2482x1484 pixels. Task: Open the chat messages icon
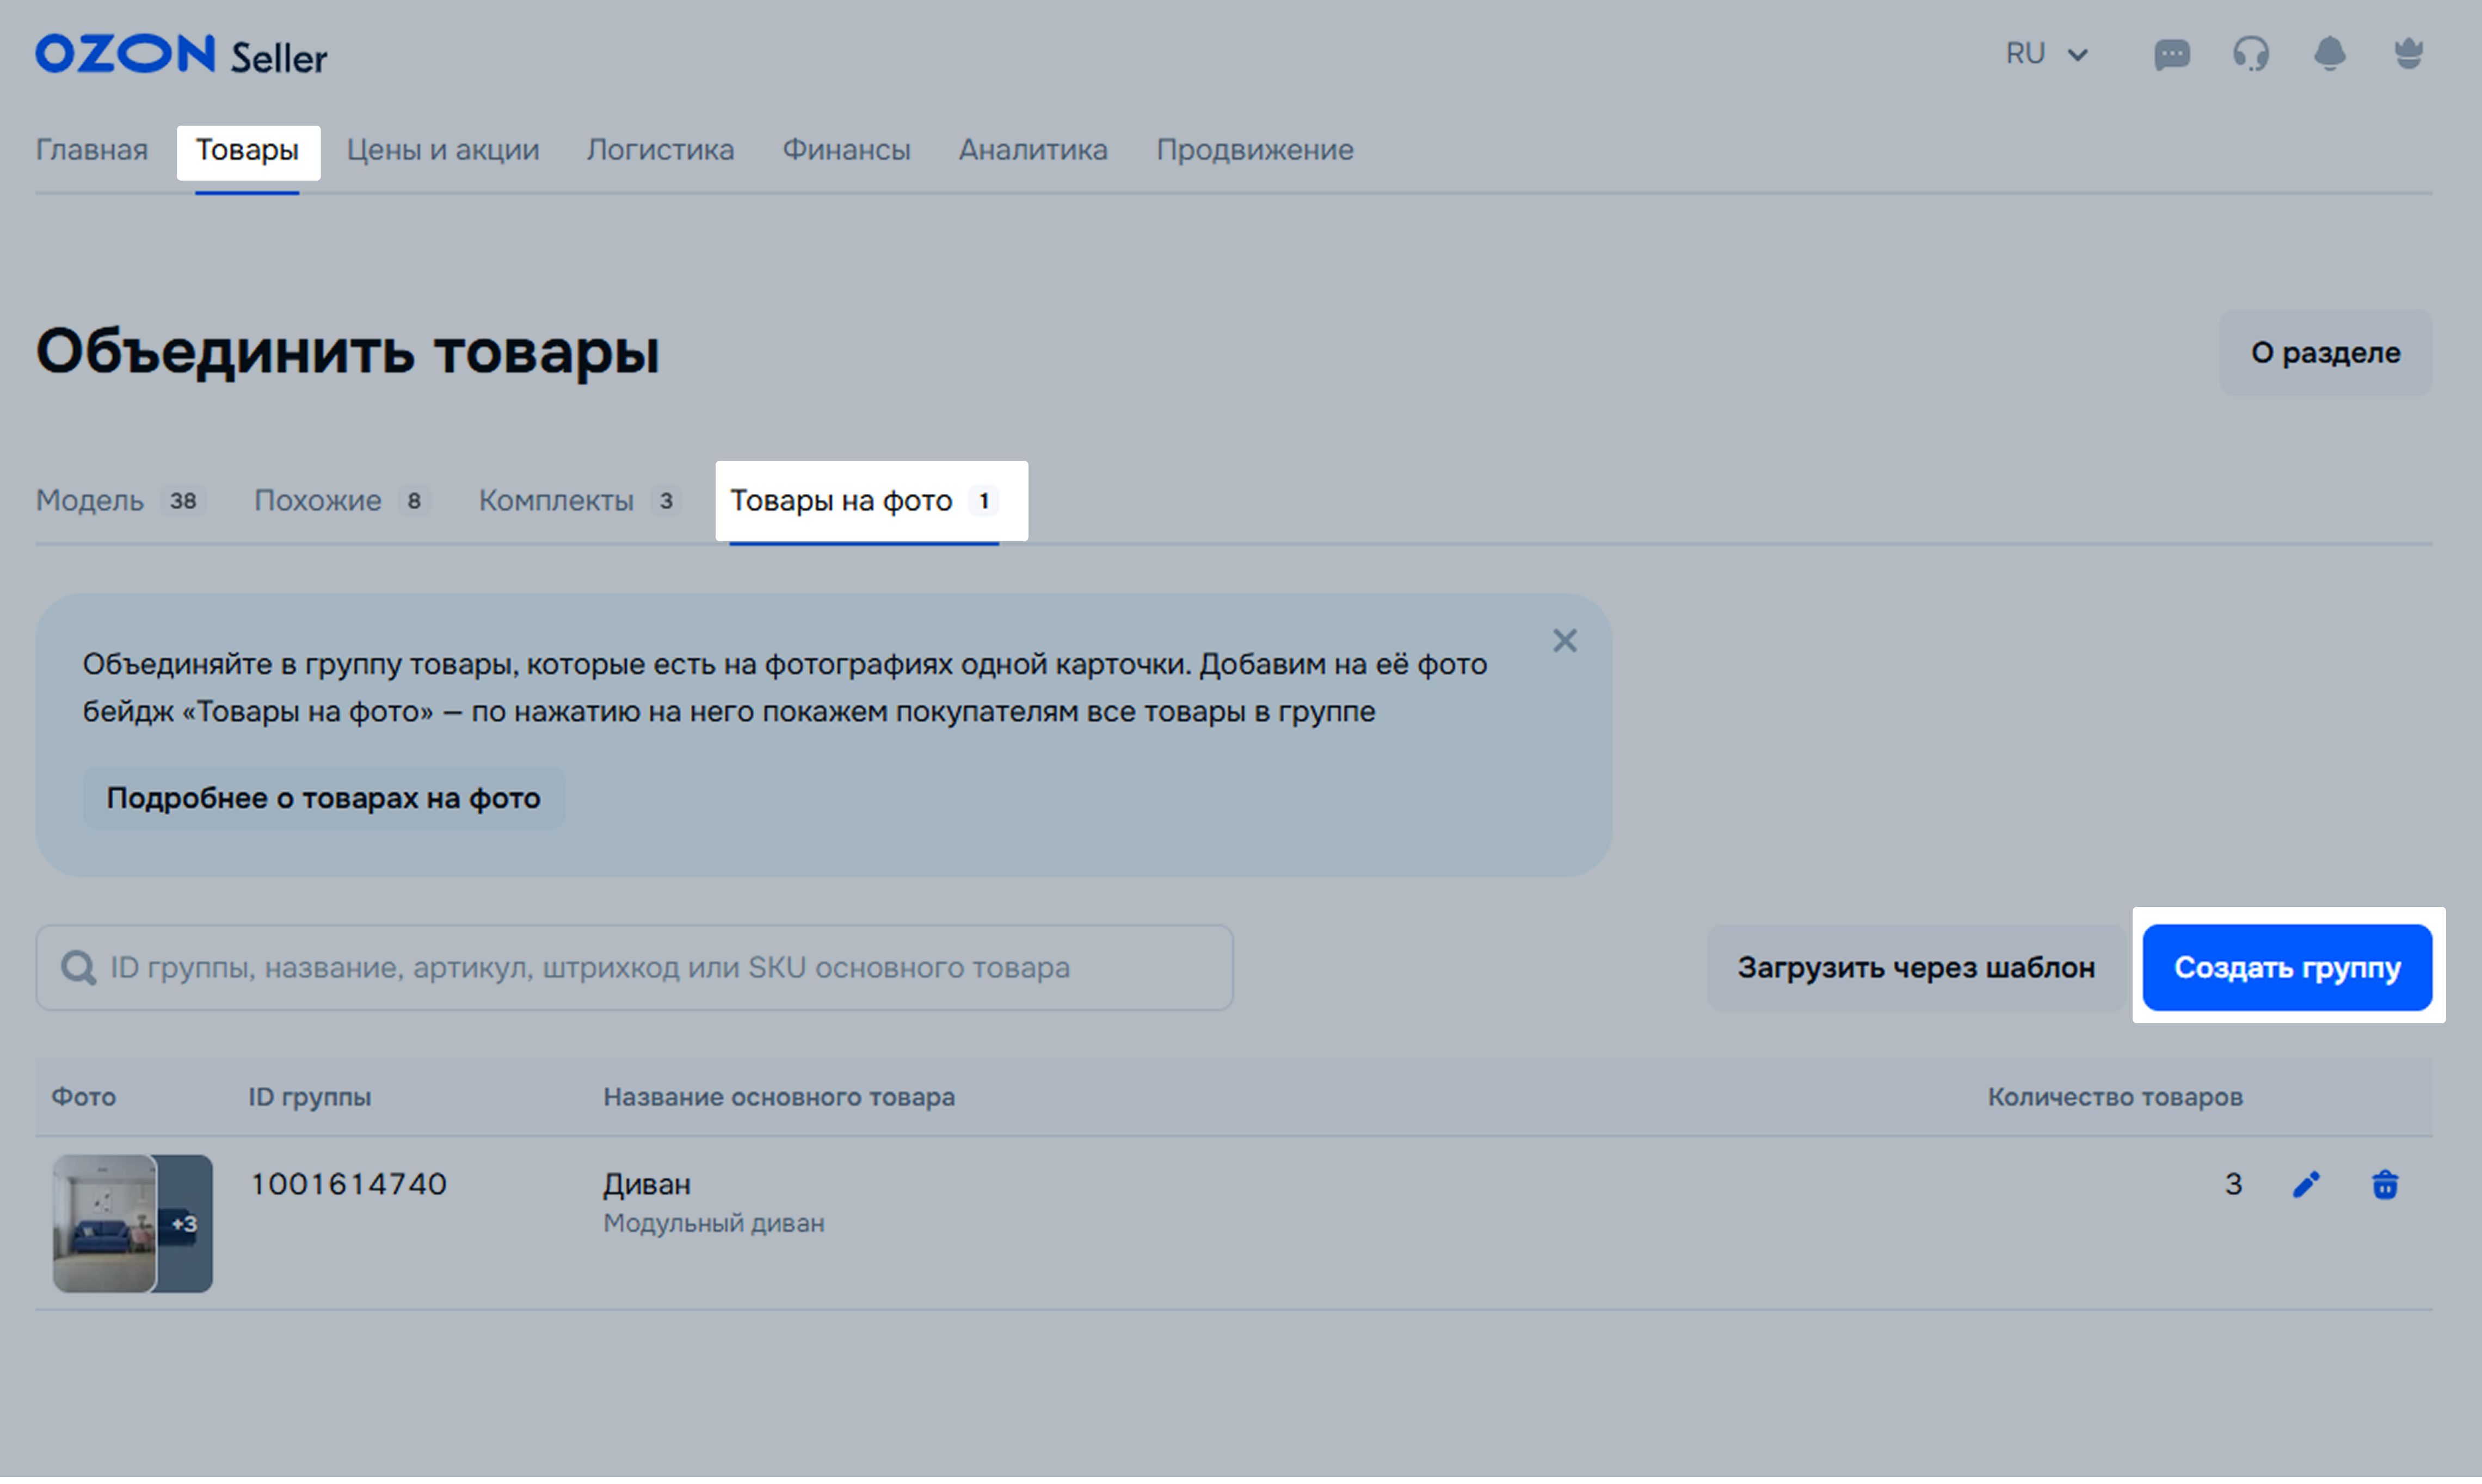tap(2171, 54)
